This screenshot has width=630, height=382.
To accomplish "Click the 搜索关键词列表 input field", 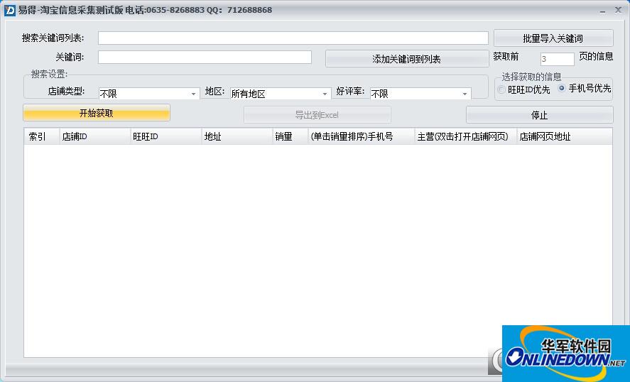I will click(x=293, y=38).
